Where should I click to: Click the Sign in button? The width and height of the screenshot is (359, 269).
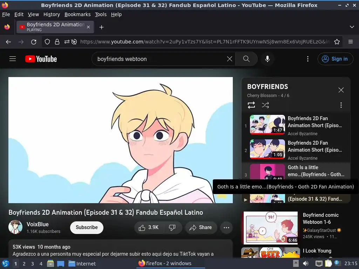pyautogui.click(x=335, y=59)
